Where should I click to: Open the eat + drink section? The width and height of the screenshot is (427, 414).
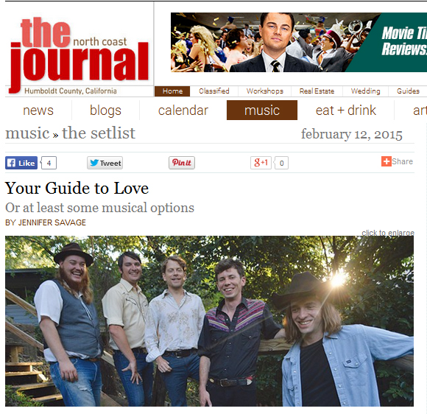(x=346, y=110)
